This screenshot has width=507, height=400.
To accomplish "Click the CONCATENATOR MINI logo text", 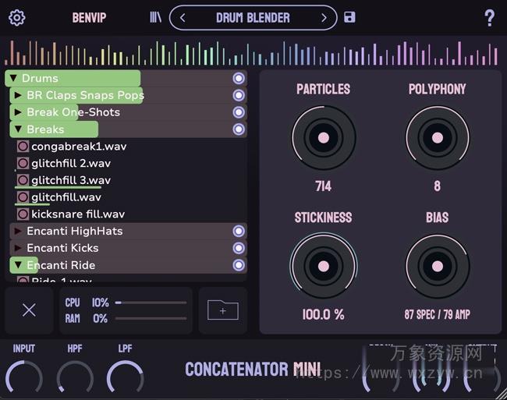I will point(253,370).
